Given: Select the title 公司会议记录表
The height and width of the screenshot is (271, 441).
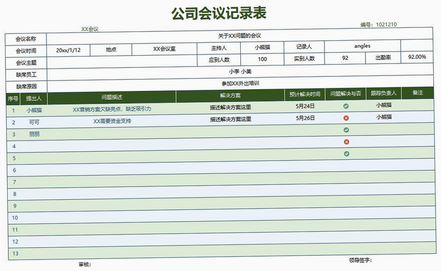Looking at the screenshot, I should click(219, 13).
